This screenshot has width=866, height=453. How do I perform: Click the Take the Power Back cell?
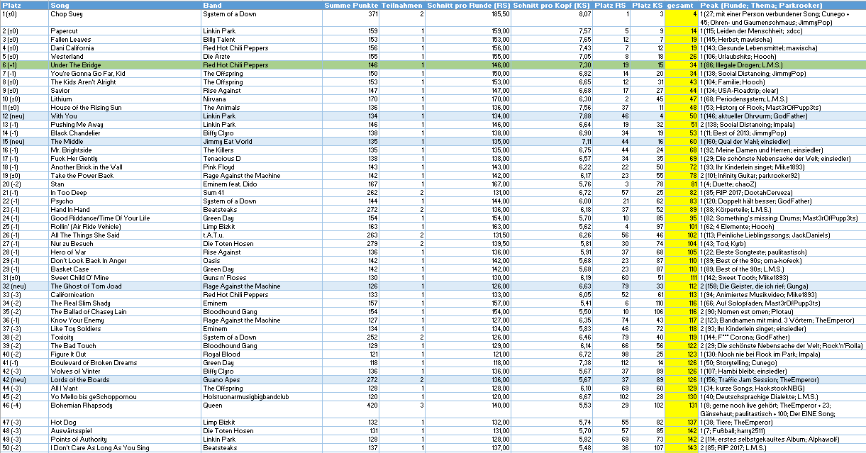point(125,176)
